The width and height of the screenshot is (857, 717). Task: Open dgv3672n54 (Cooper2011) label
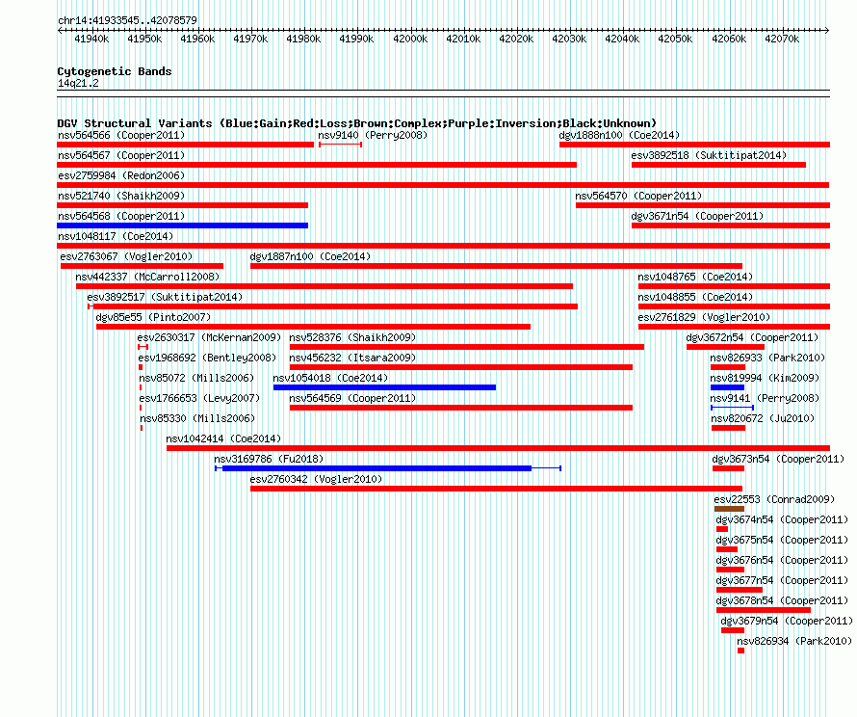[753, 337]
